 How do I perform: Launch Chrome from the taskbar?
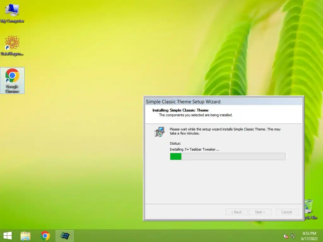pyautogui.click(x=45, y=236)
